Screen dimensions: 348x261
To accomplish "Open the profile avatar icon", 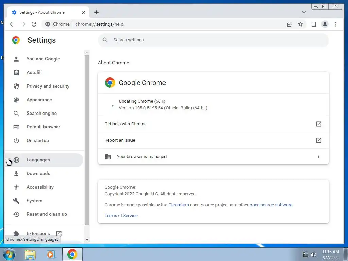I will 325,24.
